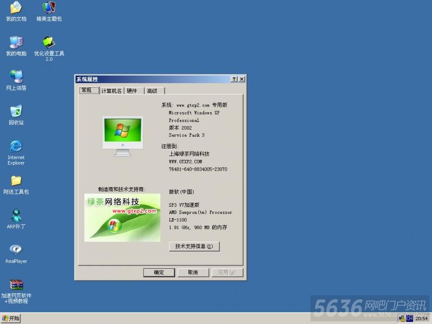Click the 'LE-1100' processor model text
432x324 pixels.
coord(178,220)
